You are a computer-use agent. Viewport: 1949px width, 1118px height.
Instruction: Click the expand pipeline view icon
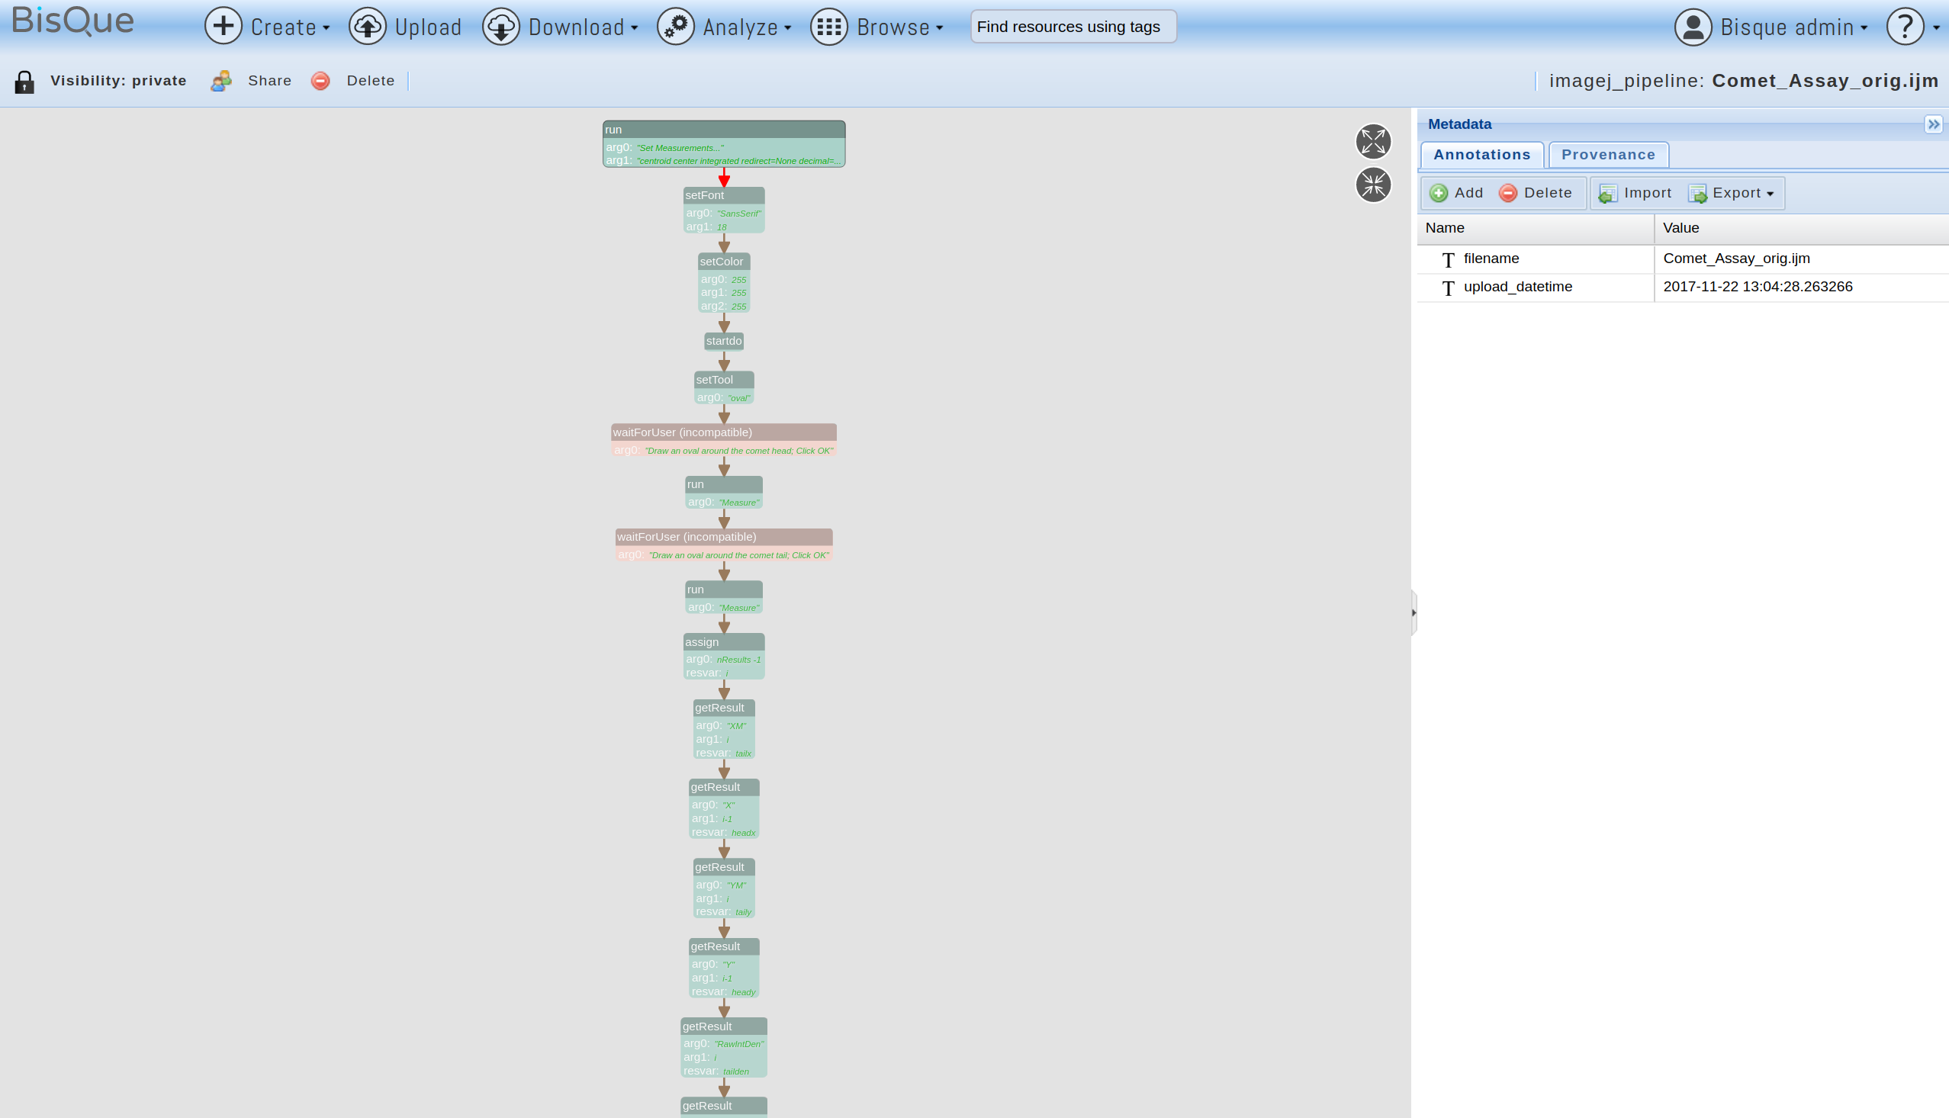(x=1373, y=142)
